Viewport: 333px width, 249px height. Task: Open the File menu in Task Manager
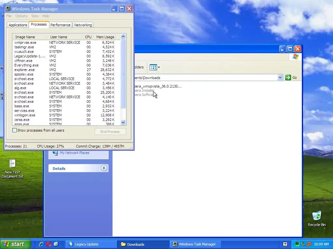pyautogui.click(x=9, y=16)
